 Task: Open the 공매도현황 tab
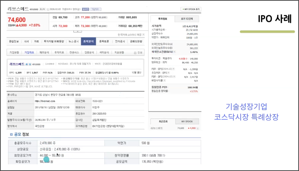pyautogui.click(x=136, y=41)
